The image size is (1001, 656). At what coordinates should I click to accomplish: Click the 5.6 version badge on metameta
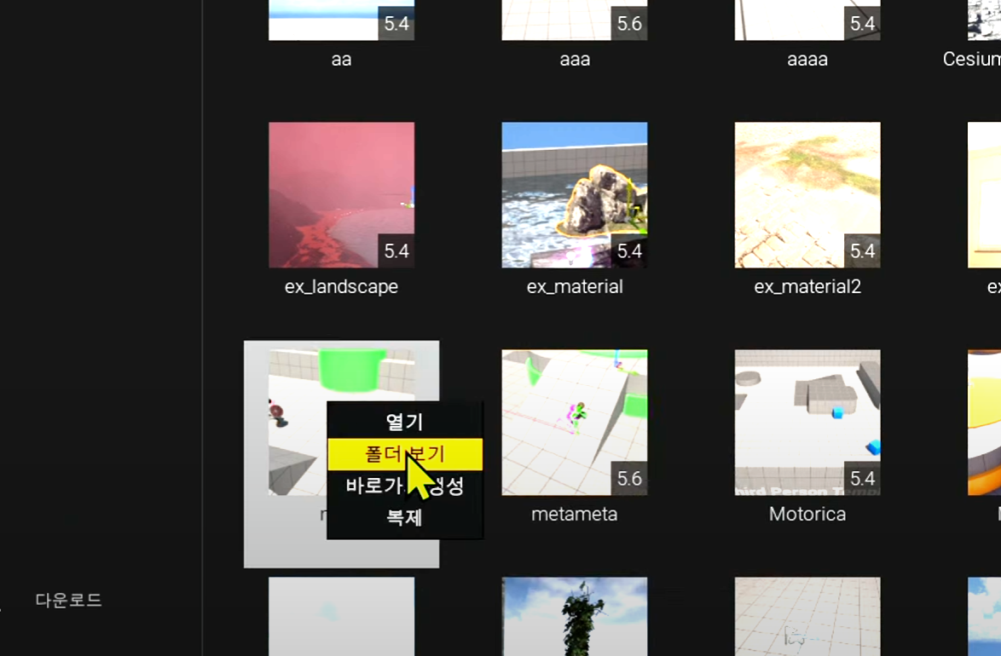click(x=628, y=478)
